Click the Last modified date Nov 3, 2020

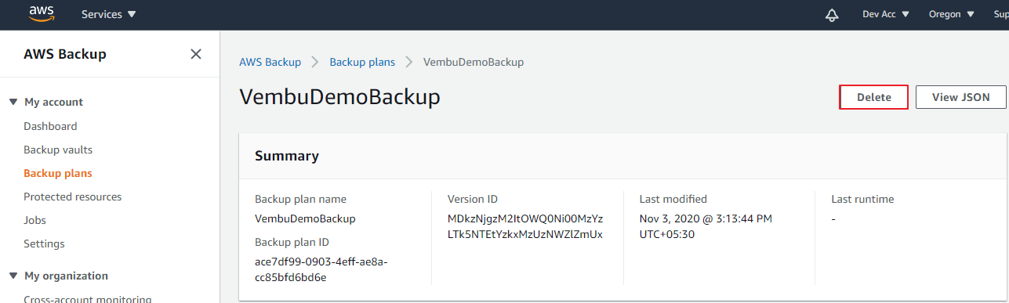click(706, 226)
